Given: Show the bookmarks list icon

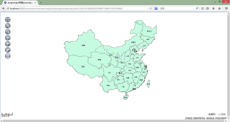Looking at the screenshot, I should (207, 8).
